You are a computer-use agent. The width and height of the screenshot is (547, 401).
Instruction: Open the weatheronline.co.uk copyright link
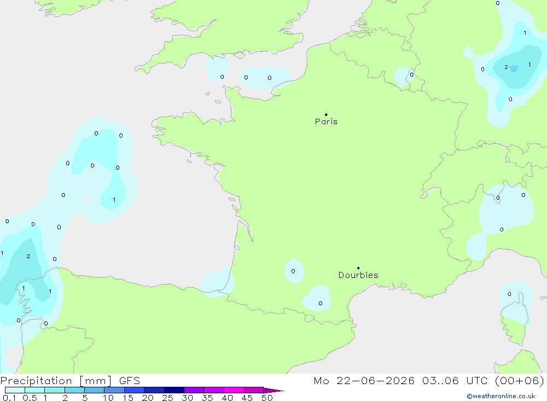(x=501, y=396)
